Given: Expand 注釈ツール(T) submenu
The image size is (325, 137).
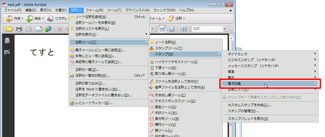Looking at the screenshot, I should click(109, 42).
